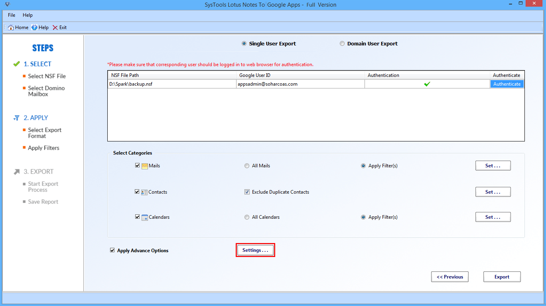Click Set button for Contacts
Viewport: 546px width, 306px height.
[493, 192]
